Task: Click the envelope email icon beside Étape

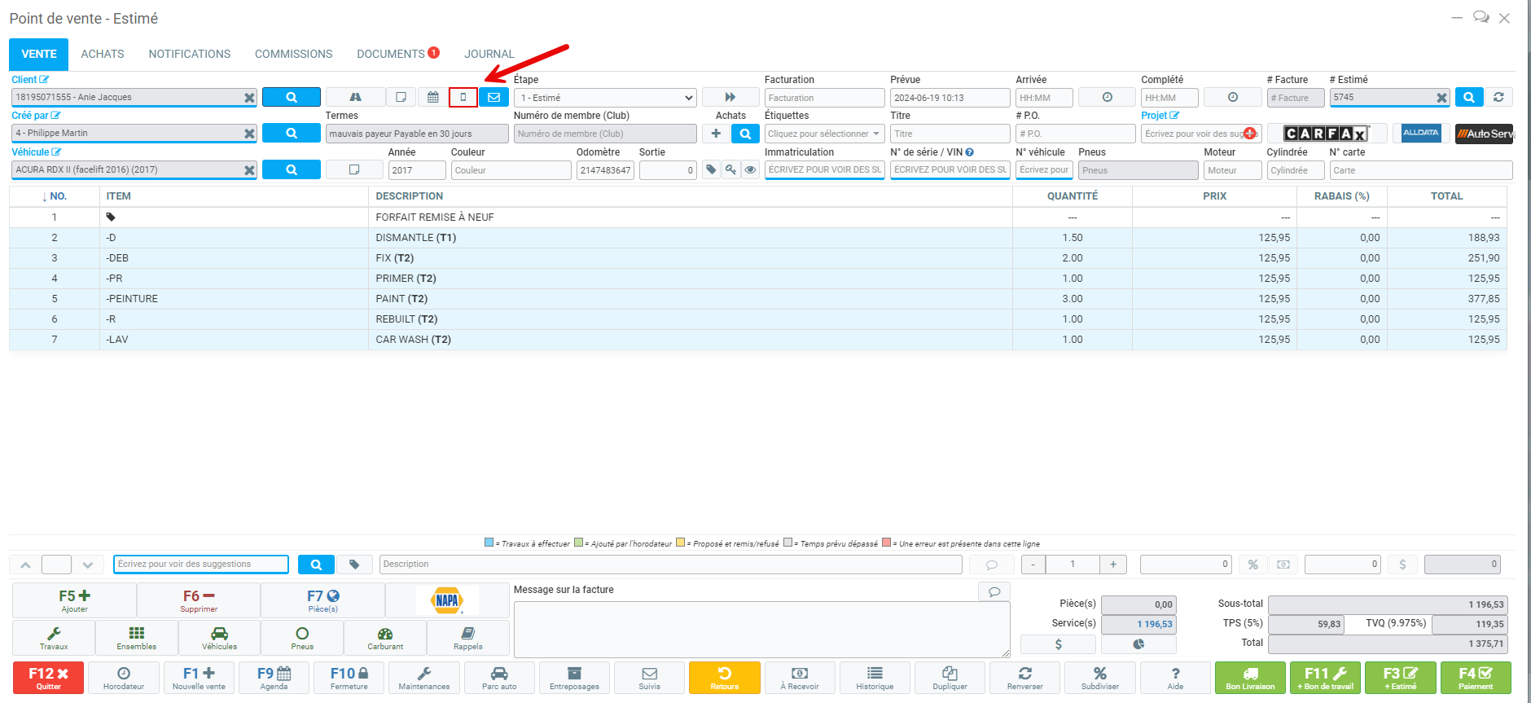Action: pos(494,97)
